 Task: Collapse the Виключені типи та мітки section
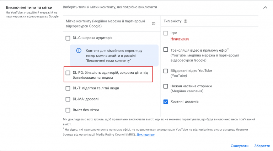pyautogui.click(x=265, y=7)
